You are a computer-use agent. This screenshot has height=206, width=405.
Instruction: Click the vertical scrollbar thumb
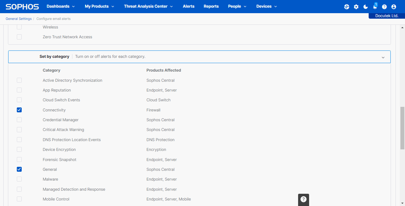point(402,128)
